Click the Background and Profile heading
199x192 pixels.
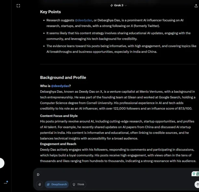click(63, 77)
